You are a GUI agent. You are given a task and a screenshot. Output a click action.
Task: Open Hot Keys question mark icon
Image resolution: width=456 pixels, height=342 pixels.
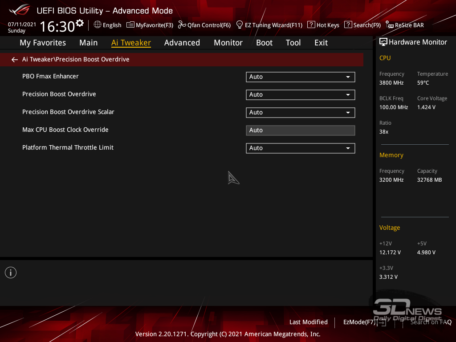(x=311, y=25)
